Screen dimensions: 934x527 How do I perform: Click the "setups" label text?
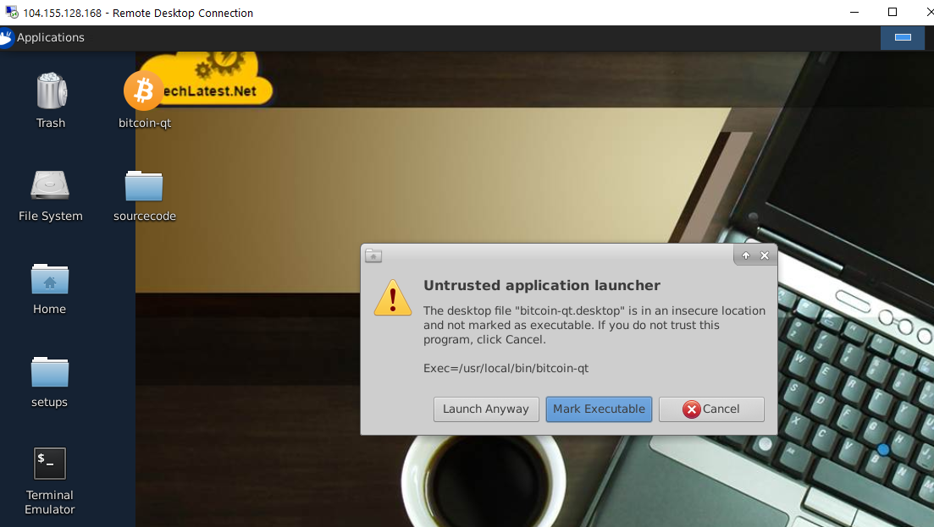pos(49,402)
